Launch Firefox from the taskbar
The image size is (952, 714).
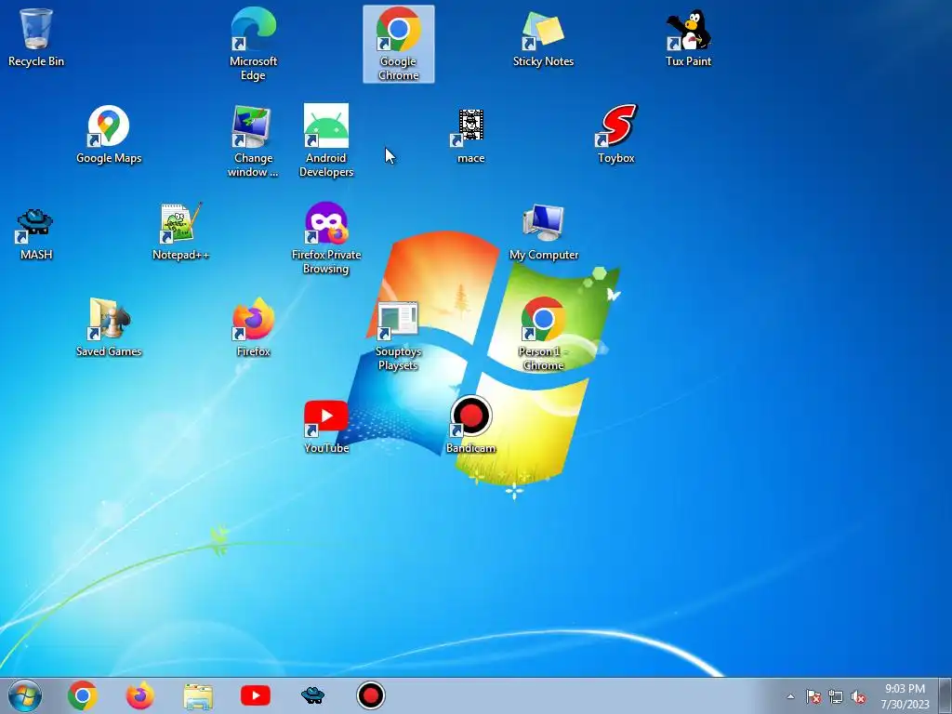[x=140, y=695]
